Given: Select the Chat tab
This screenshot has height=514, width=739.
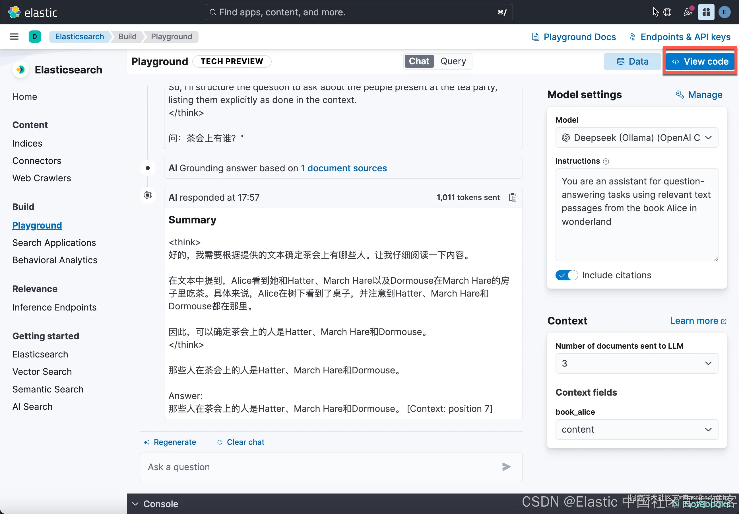Looking at the screenshot, I should tap(419, 61).
